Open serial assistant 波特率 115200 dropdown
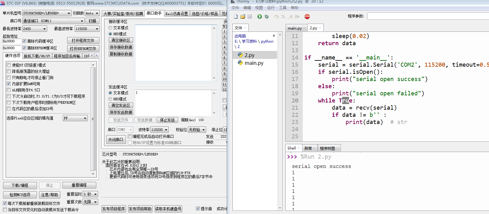 [x=159, y=130]
